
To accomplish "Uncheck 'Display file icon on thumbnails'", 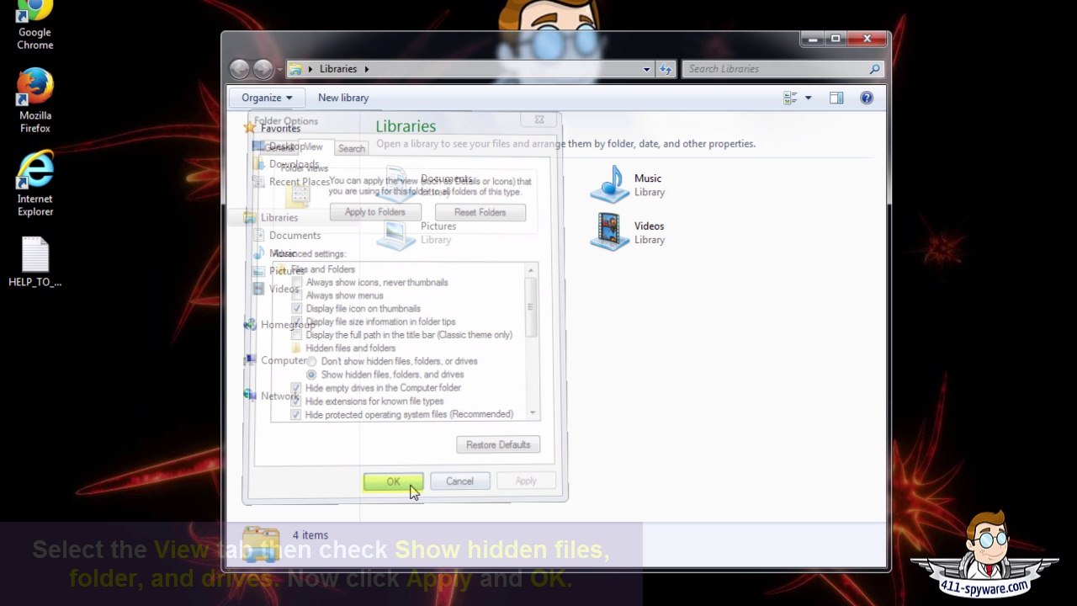I will 296,309.
